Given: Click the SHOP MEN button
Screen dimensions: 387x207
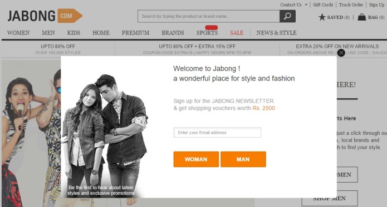Looking at the screenshot, I should click(330, 198).
